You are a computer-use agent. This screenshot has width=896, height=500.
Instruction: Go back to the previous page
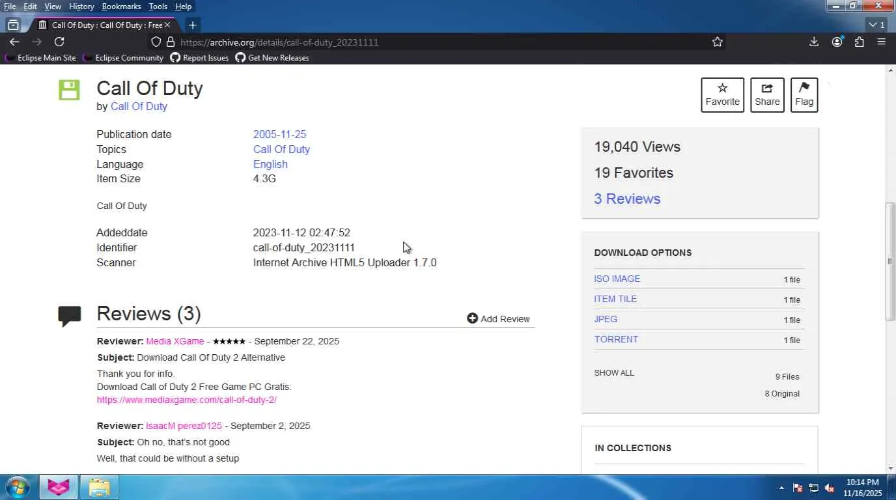[x=14, y=42]
